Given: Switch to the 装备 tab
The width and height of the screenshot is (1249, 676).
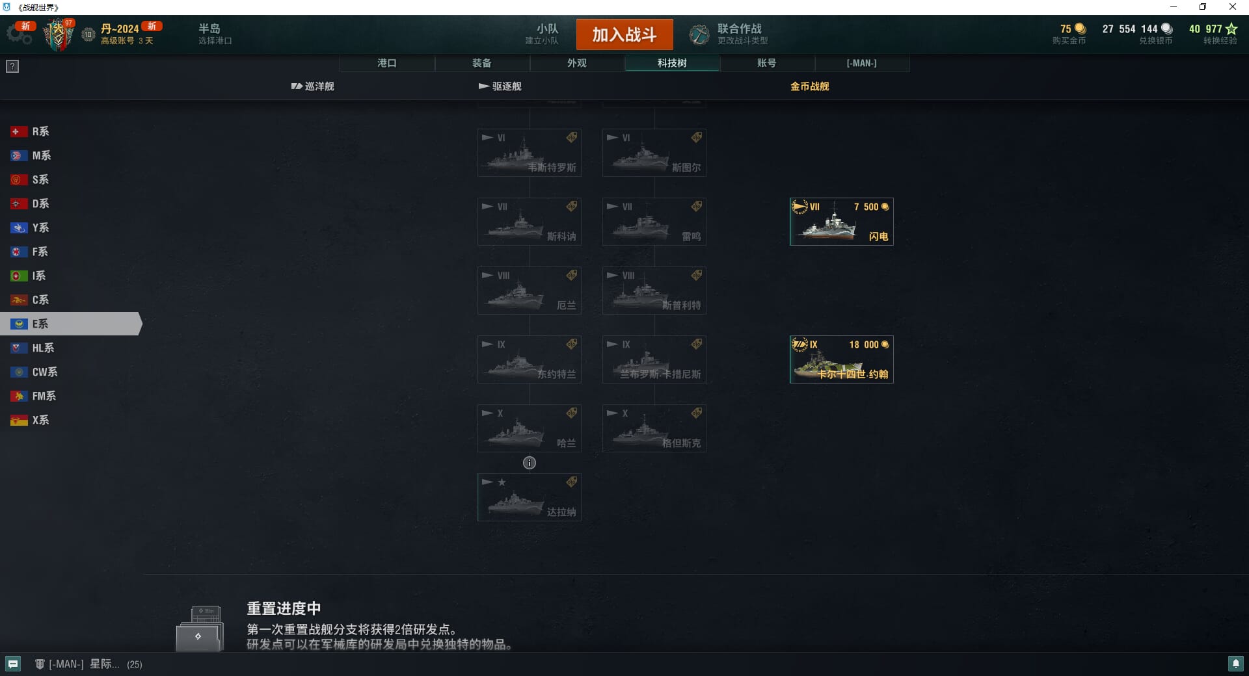Looking at the screenshot, I should (x=482, y=63).
